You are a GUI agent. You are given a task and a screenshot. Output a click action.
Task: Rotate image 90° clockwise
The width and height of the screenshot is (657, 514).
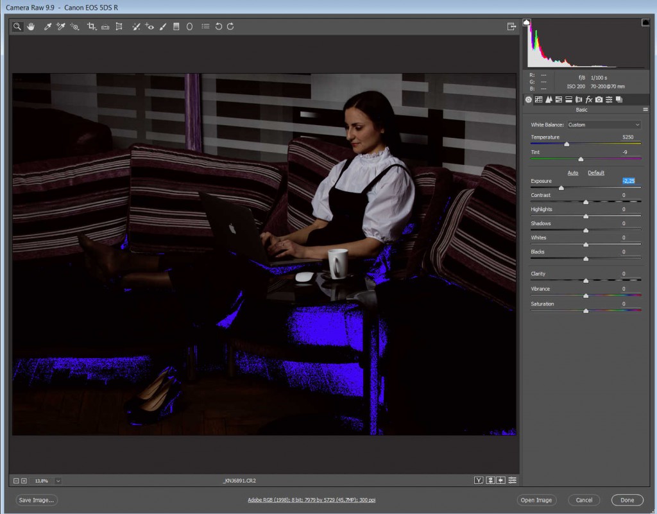pyautogui.click(x=230, y=26)
